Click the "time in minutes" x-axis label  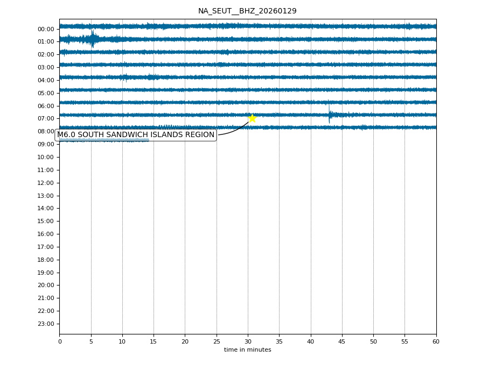pyautogui.click(x=247, y=350)
